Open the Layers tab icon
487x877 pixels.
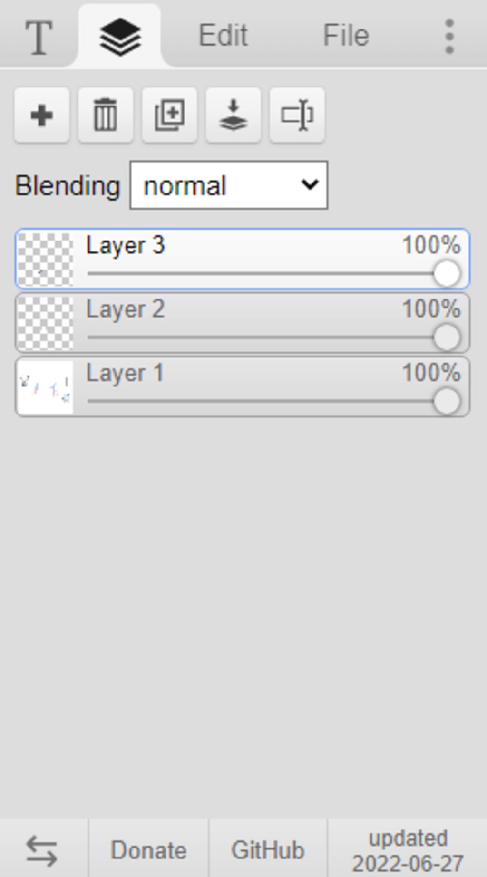(120, 36)
